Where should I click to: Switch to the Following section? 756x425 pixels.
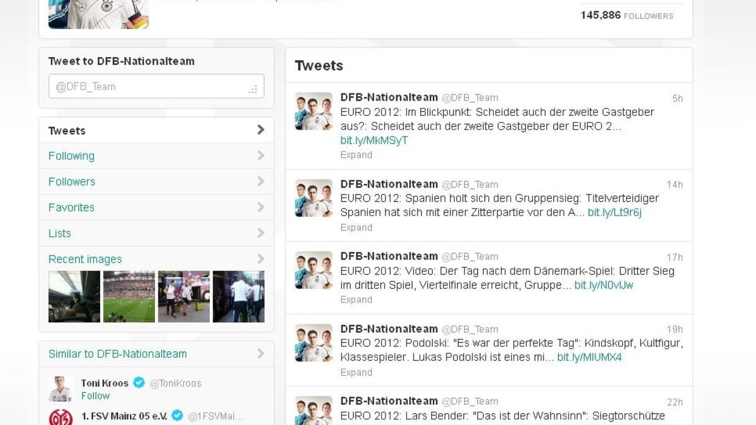tap(71, 156)
